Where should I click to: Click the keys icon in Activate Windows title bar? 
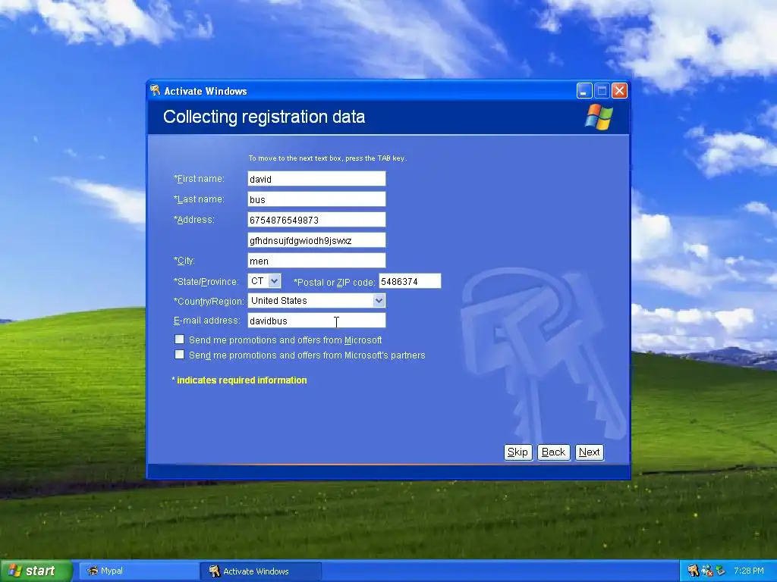click(x=155, y=90)
